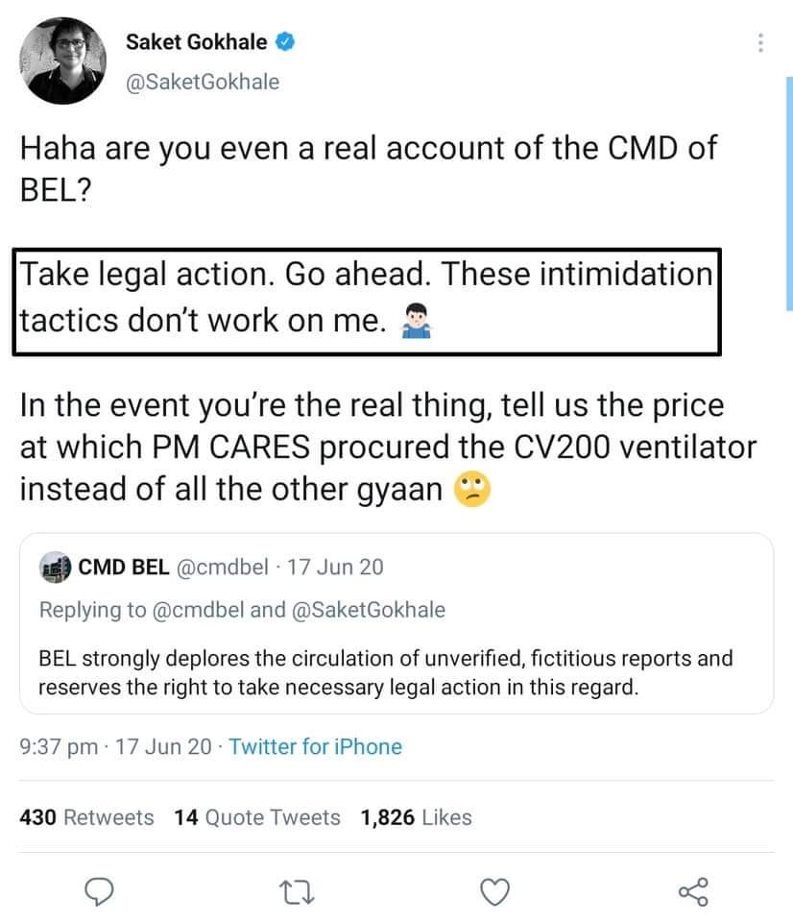Tap the highlighted 'Take legal action' text
Viewport: 793px width, 922px height.
pos(365,298)
